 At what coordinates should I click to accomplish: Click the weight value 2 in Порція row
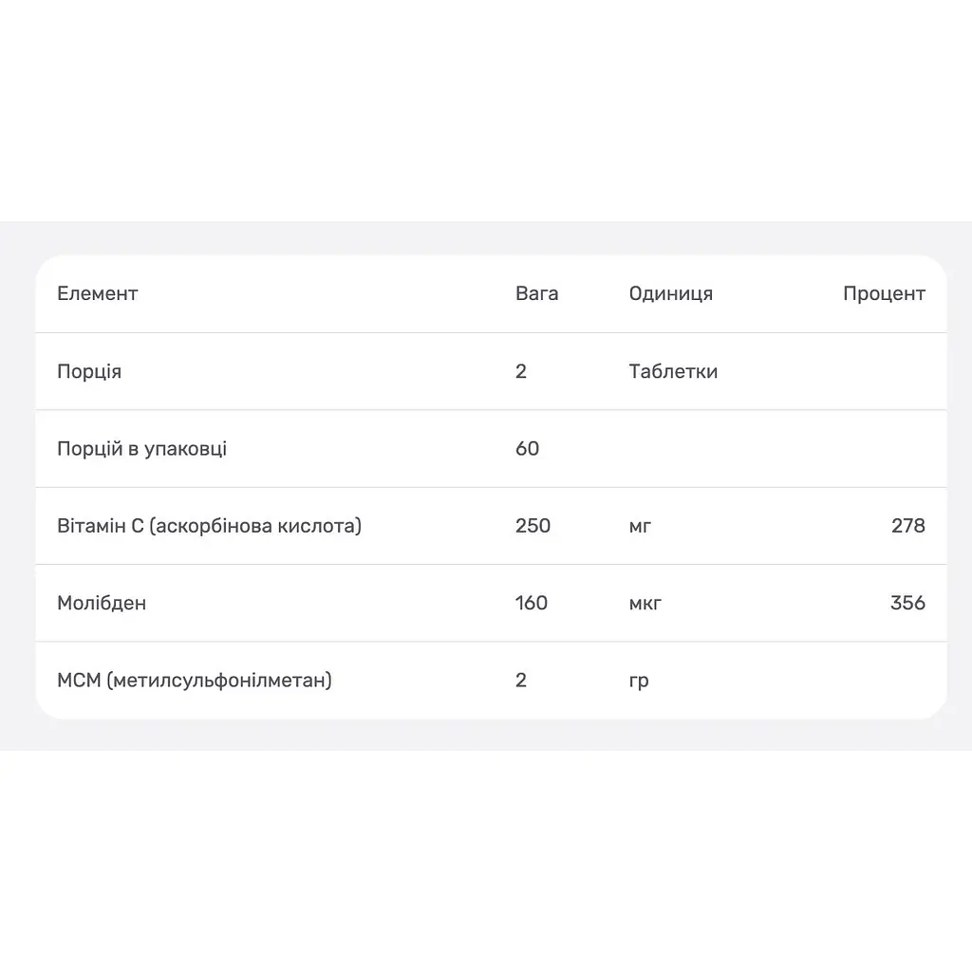521,371
